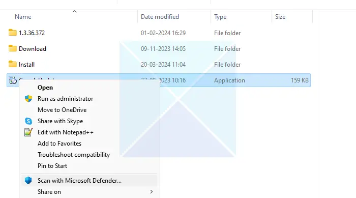This screenshot has width=356, height=198.
Task: Sort by the Type column header
Action: pyautogui.click(x=220, y=17)
